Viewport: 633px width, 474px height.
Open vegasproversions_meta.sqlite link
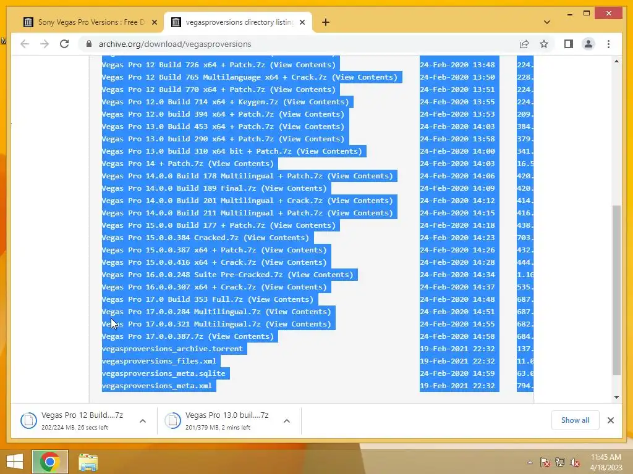click(163, 373)
